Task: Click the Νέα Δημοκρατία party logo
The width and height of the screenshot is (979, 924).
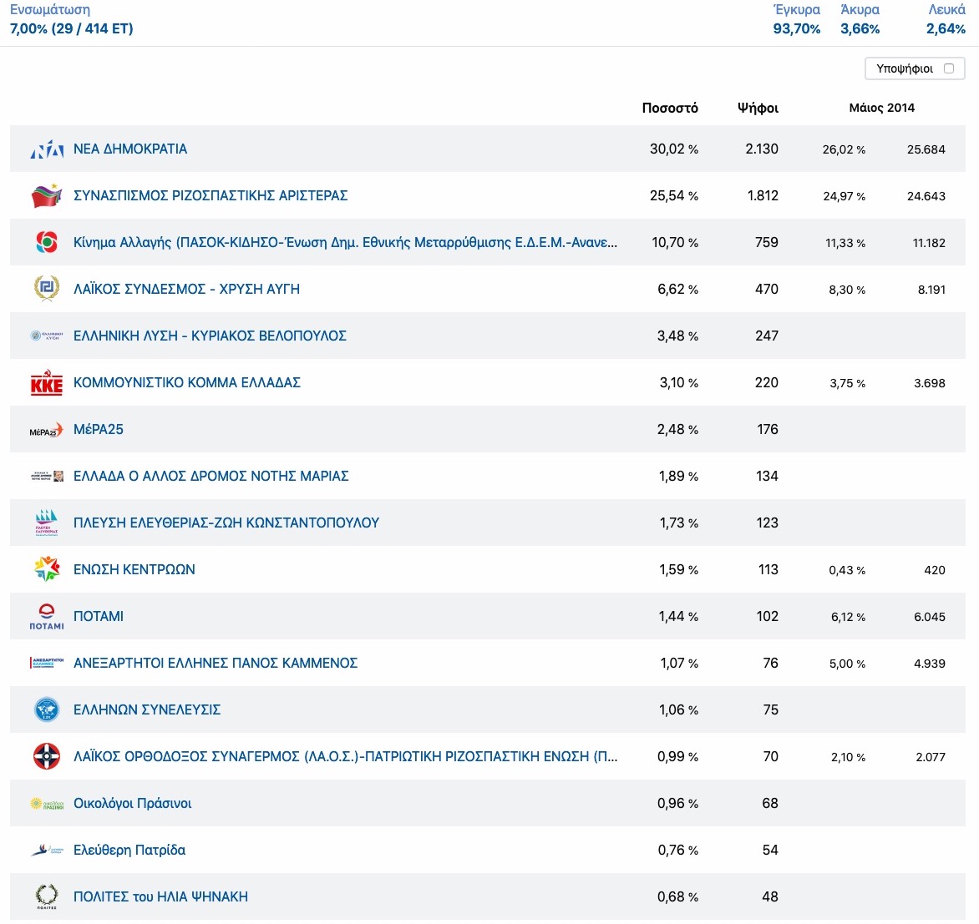Action: tap(47, 149)
